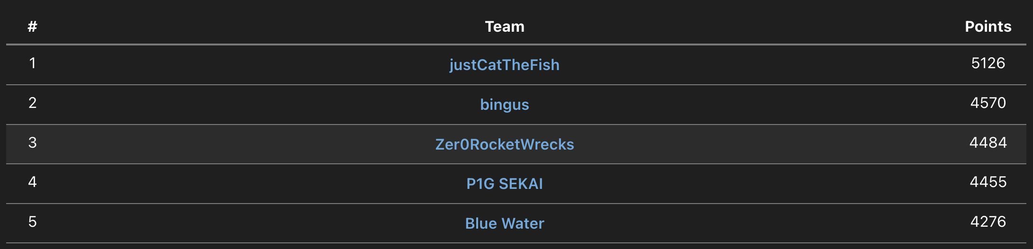This screenshot has height=249, width=1033.
Task: Click empty space left of Zer0RocketWrecks name
Action: click(x=237, y=144)
